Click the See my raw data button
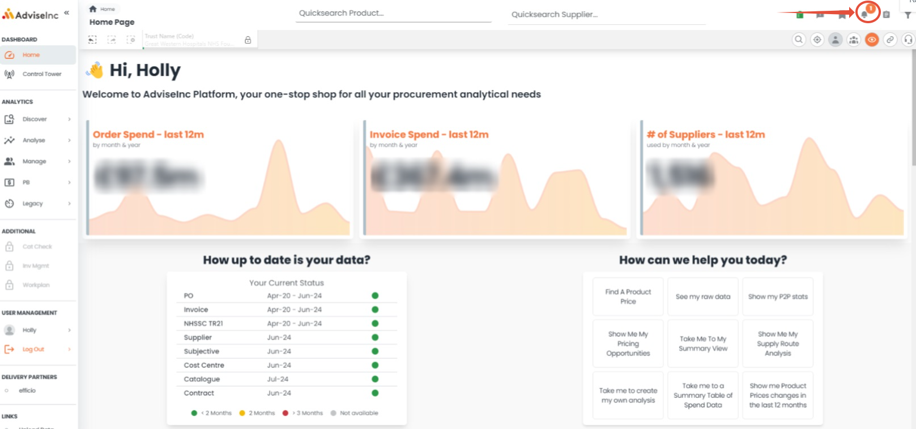Screen dimensions: 916x429 [x=703, y=297]
